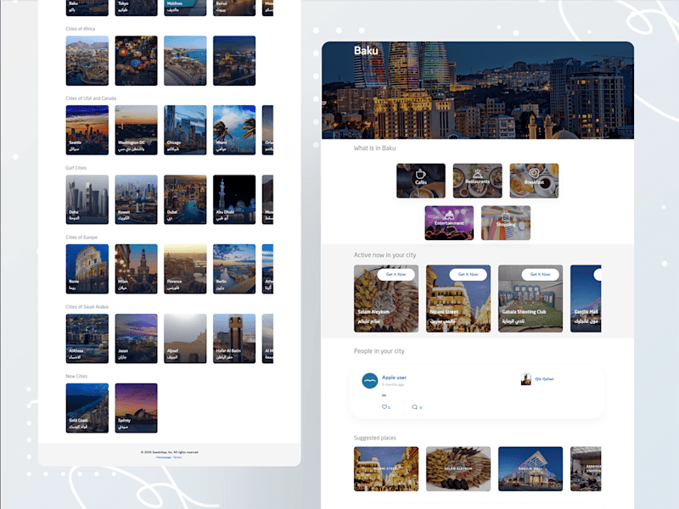This screenshot has width=679, height=509.
Task: Like the Apple user post with the heart icon
Action: (x=384, y=407)
